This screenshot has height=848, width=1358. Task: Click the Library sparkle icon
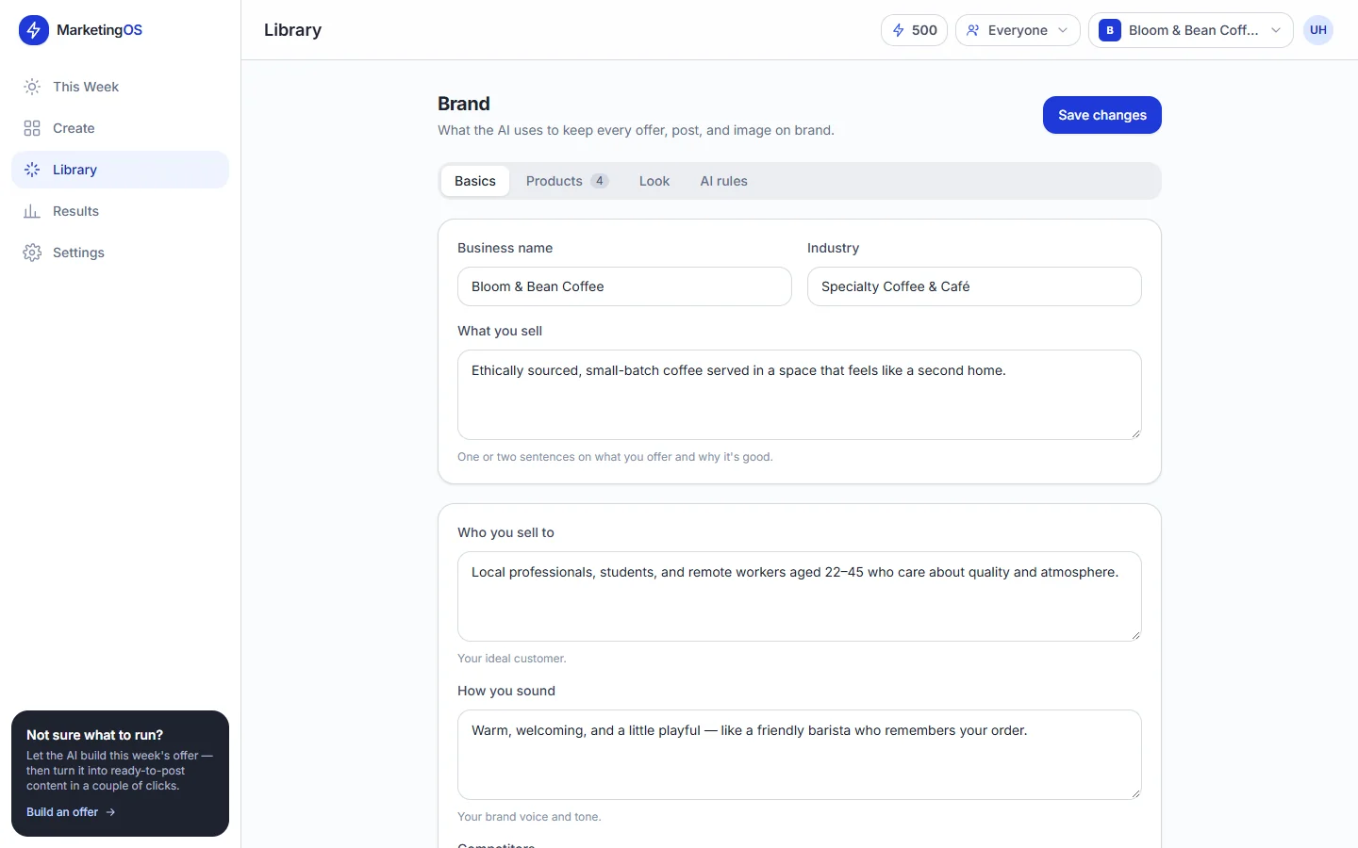(x=32, y=170)
